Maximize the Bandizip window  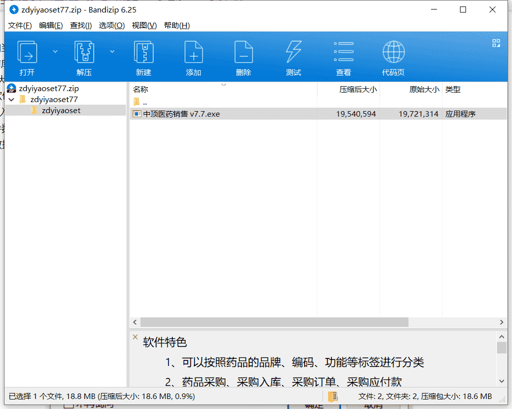[463, 10]
